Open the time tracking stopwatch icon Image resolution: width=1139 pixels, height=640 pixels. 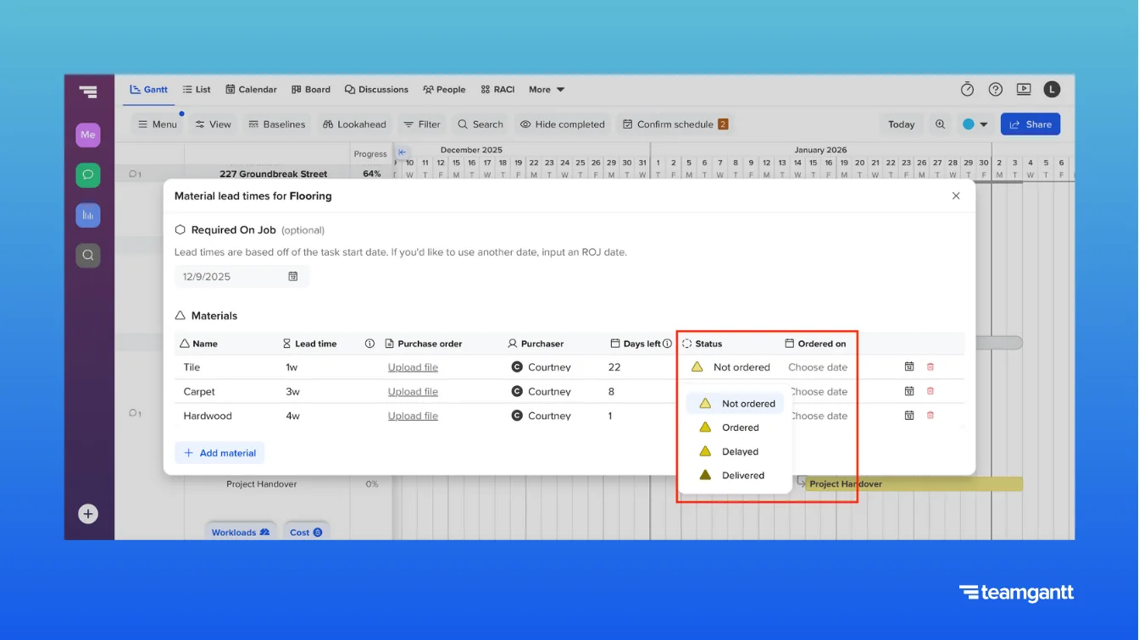[x=967, y=89]
